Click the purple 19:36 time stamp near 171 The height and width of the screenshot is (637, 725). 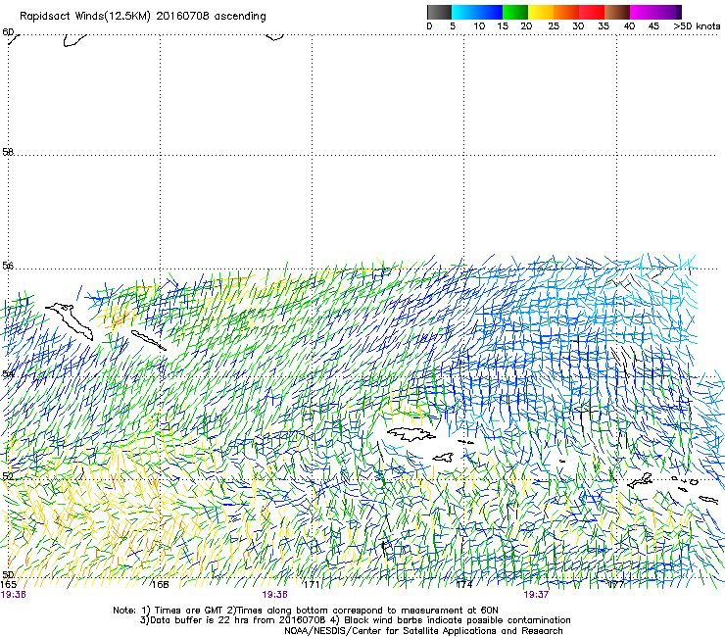274,595
